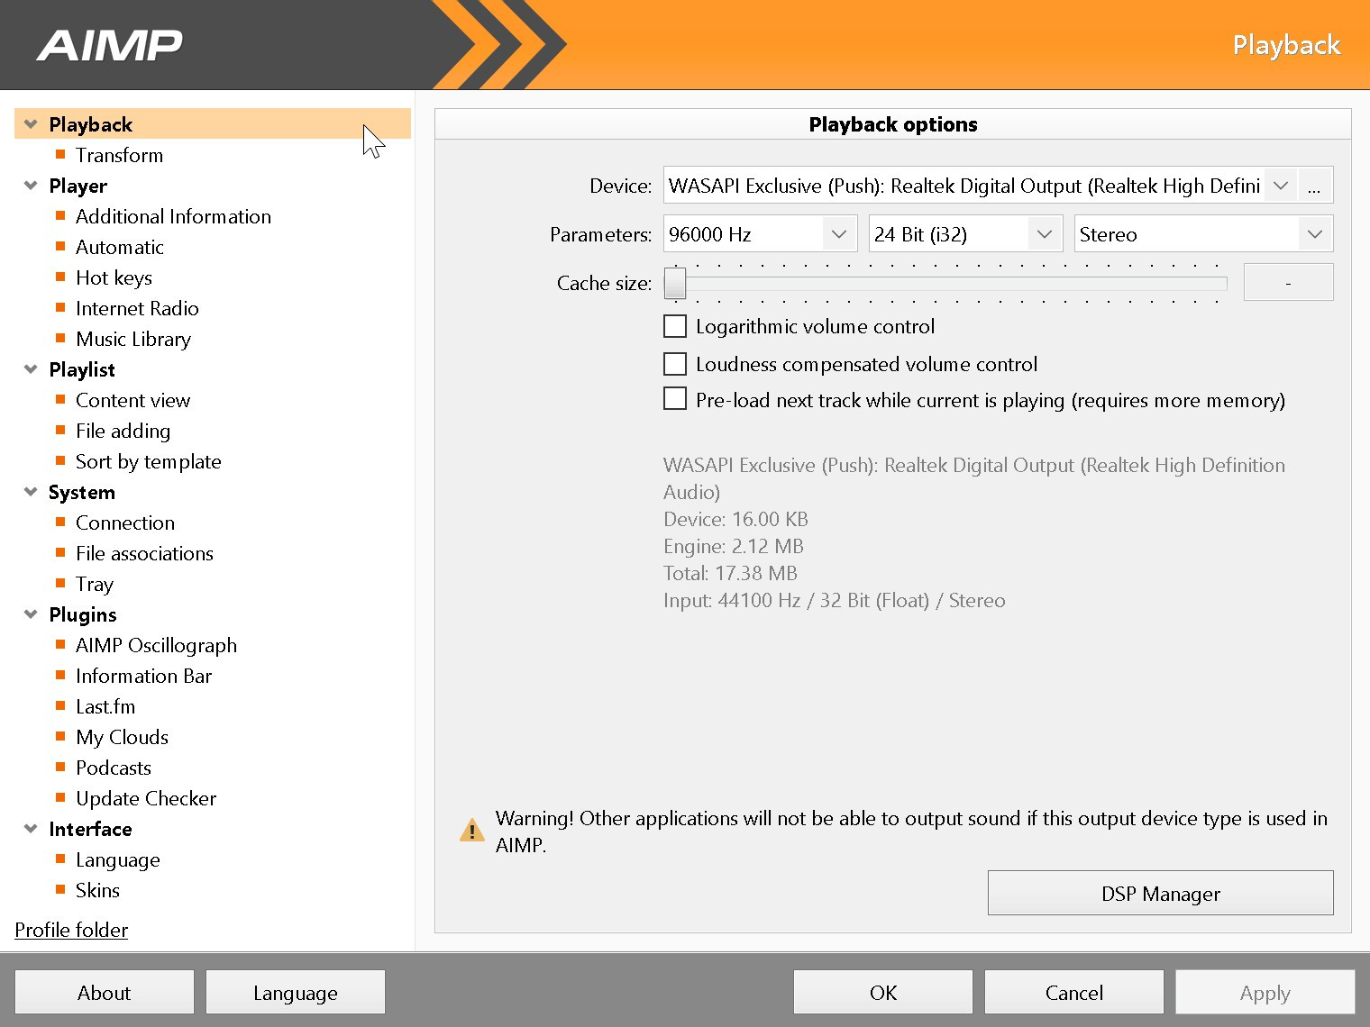The width and height of the screenshot is (1370, 1027).
Task: Click the orange bullet beside Podcasts
Action: click(60, 768)
